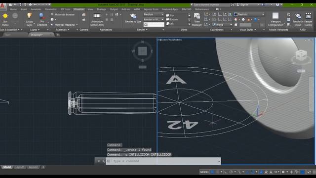Select the Top view preset

(170, 15)
